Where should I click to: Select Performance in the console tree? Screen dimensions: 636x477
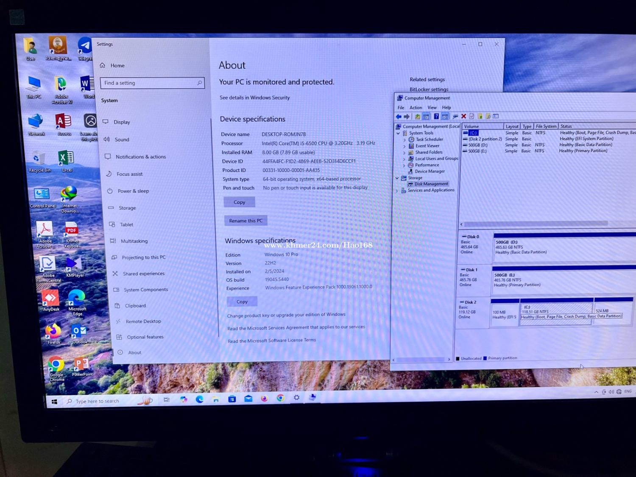[427, 165]
